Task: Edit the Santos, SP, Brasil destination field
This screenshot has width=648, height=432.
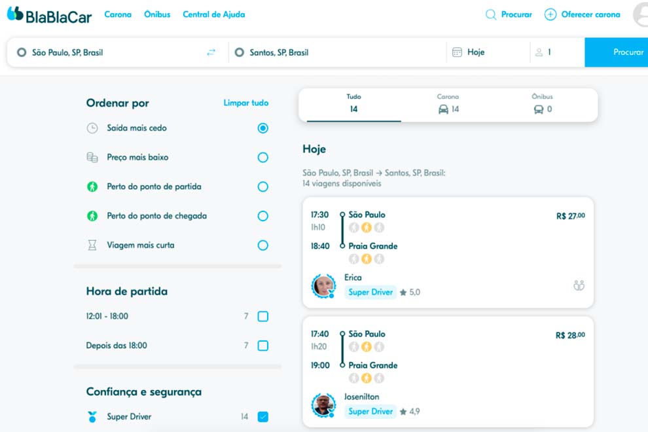Action: [x=337, y=52]
